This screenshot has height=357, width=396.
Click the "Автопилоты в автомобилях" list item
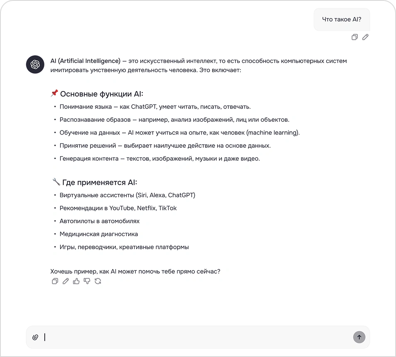click(x=100, y=221)
